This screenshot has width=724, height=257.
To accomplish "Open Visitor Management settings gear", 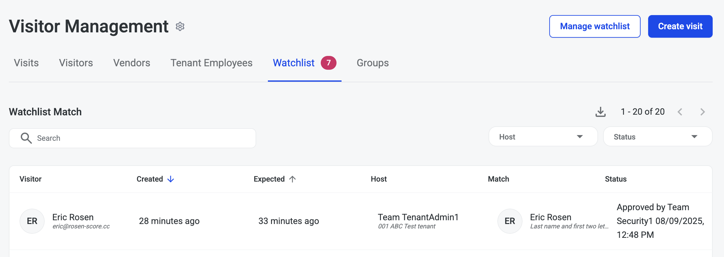I will 180,26.
